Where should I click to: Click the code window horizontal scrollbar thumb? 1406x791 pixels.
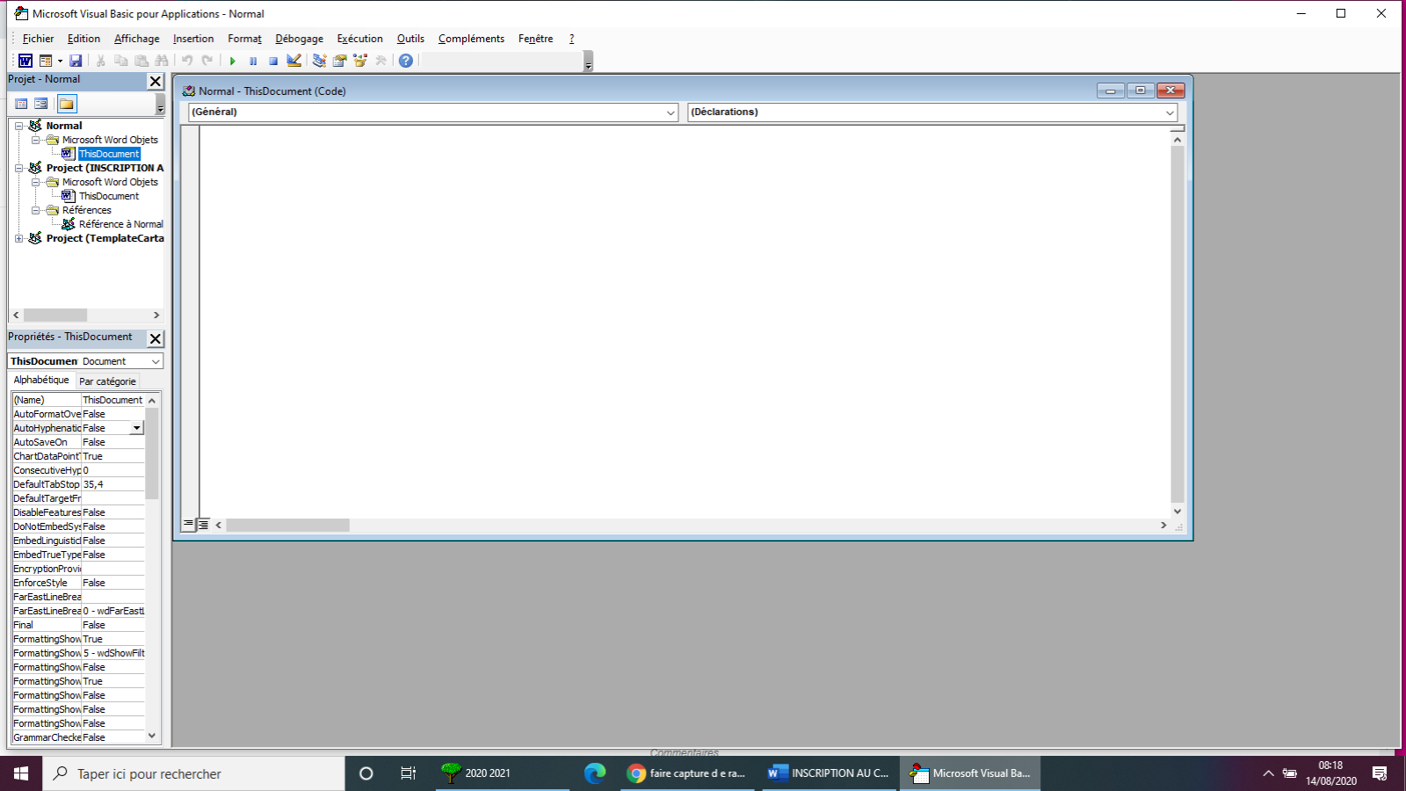(287, 525)
